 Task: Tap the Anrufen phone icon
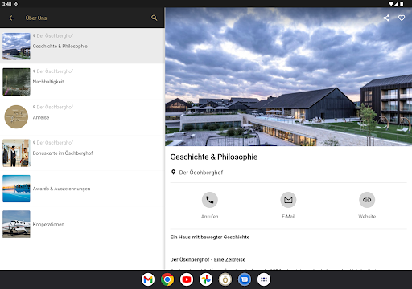(x=210, y=200)
